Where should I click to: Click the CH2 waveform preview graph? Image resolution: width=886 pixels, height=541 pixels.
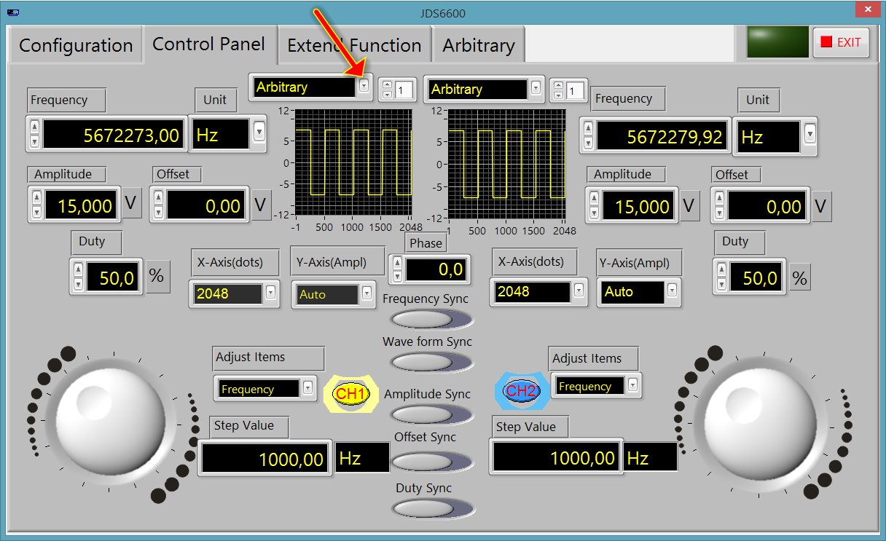tap(507, 163)
